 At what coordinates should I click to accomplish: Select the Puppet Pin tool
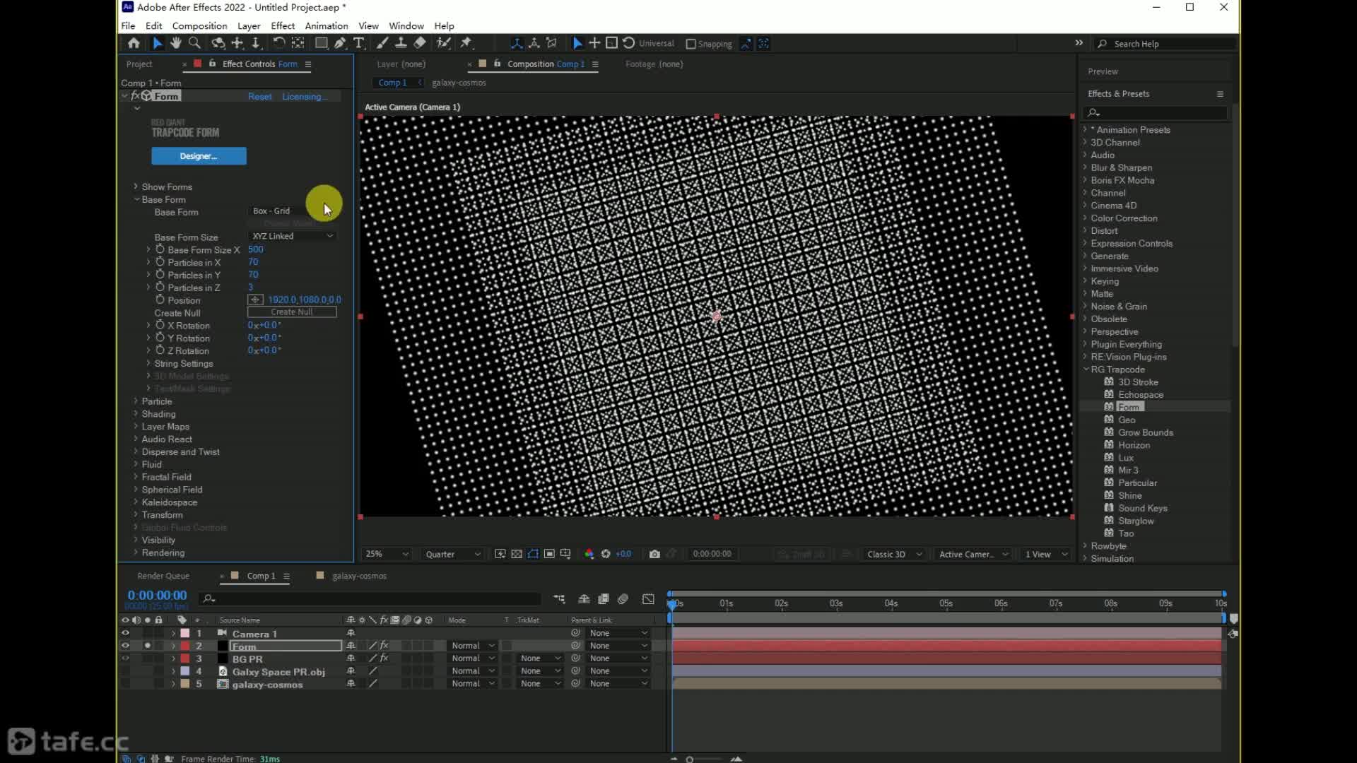click(466, 43)
